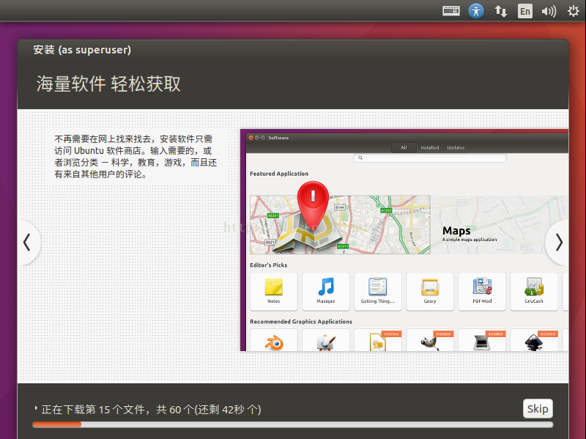Click the 'A simple maps application' subtitle

point(470,240)
